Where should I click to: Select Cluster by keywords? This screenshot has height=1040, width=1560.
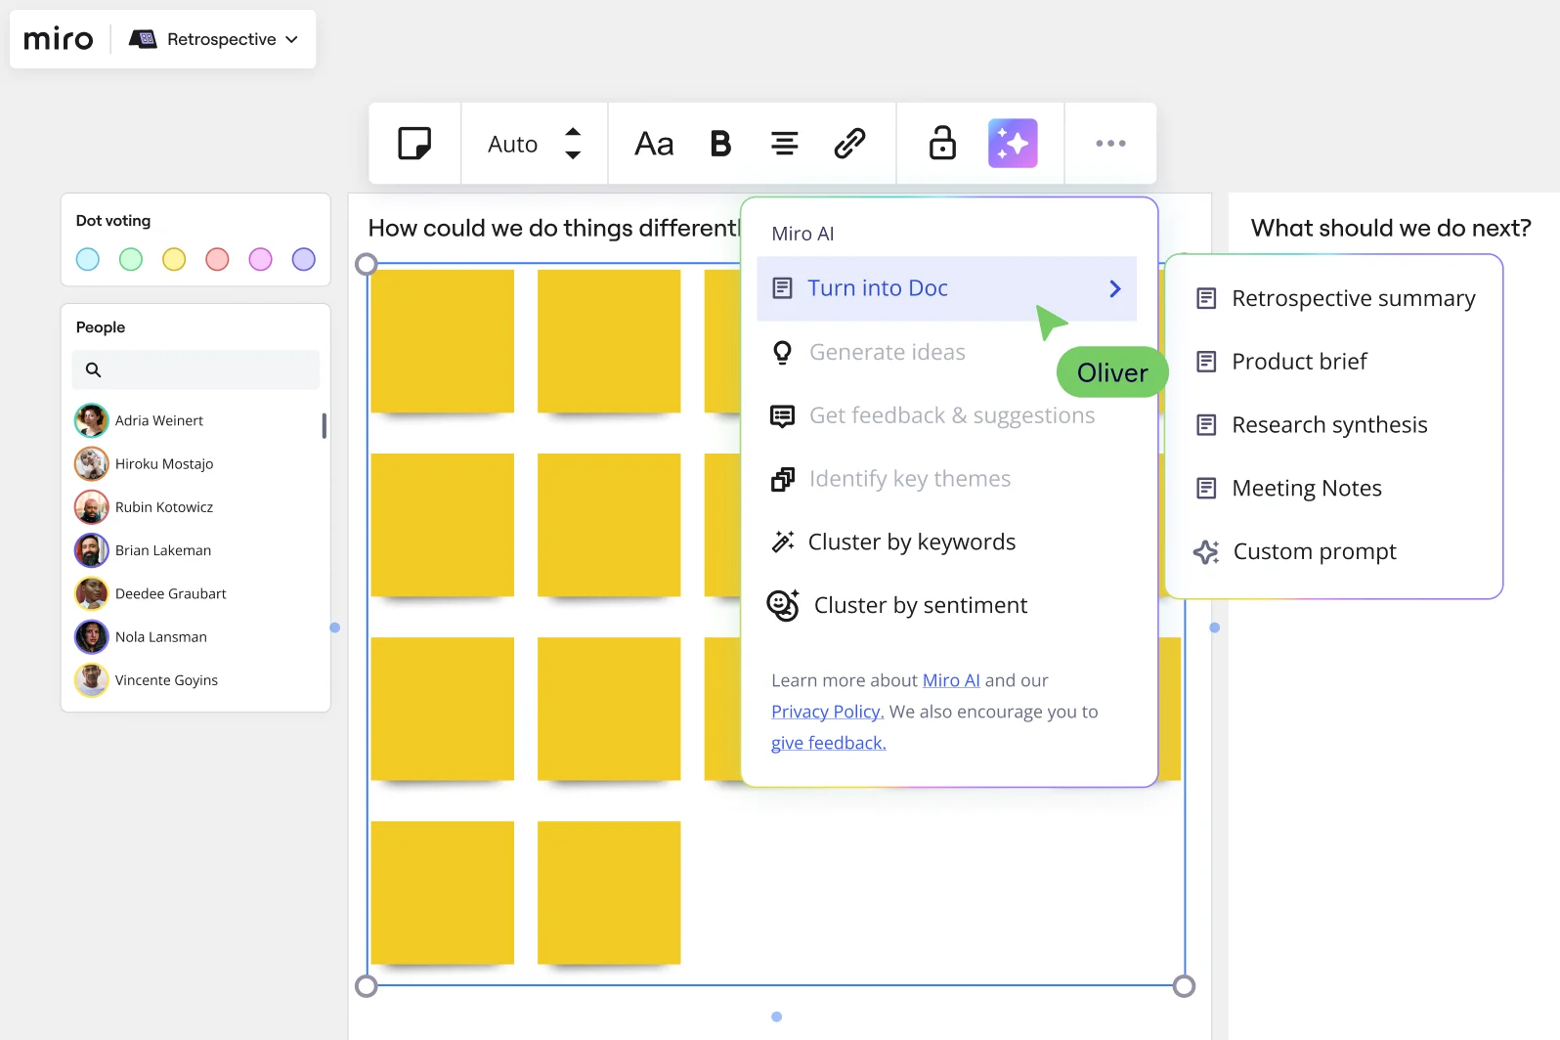pyautogui.click(x=911, y=542)
